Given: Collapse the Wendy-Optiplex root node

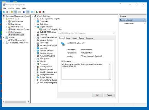Looking at the screenshot, I should pyautogui.click(x=32, y=16).
